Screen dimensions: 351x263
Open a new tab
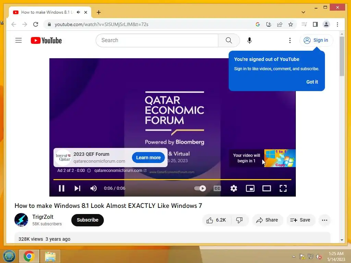coord(98,12)
